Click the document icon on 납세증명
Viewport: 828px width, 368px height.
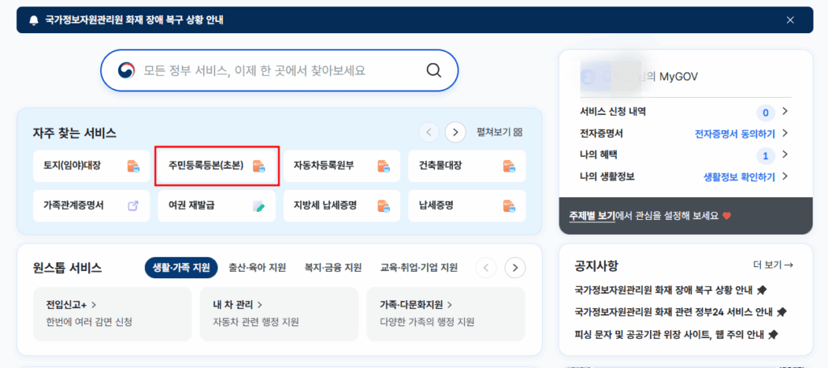509,206
